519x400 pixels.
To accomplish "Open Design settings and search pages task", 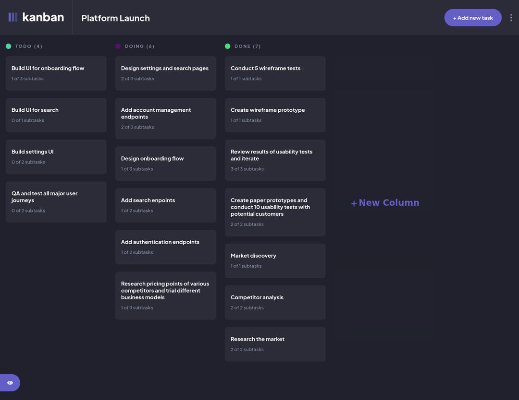I will pos(166,73).
